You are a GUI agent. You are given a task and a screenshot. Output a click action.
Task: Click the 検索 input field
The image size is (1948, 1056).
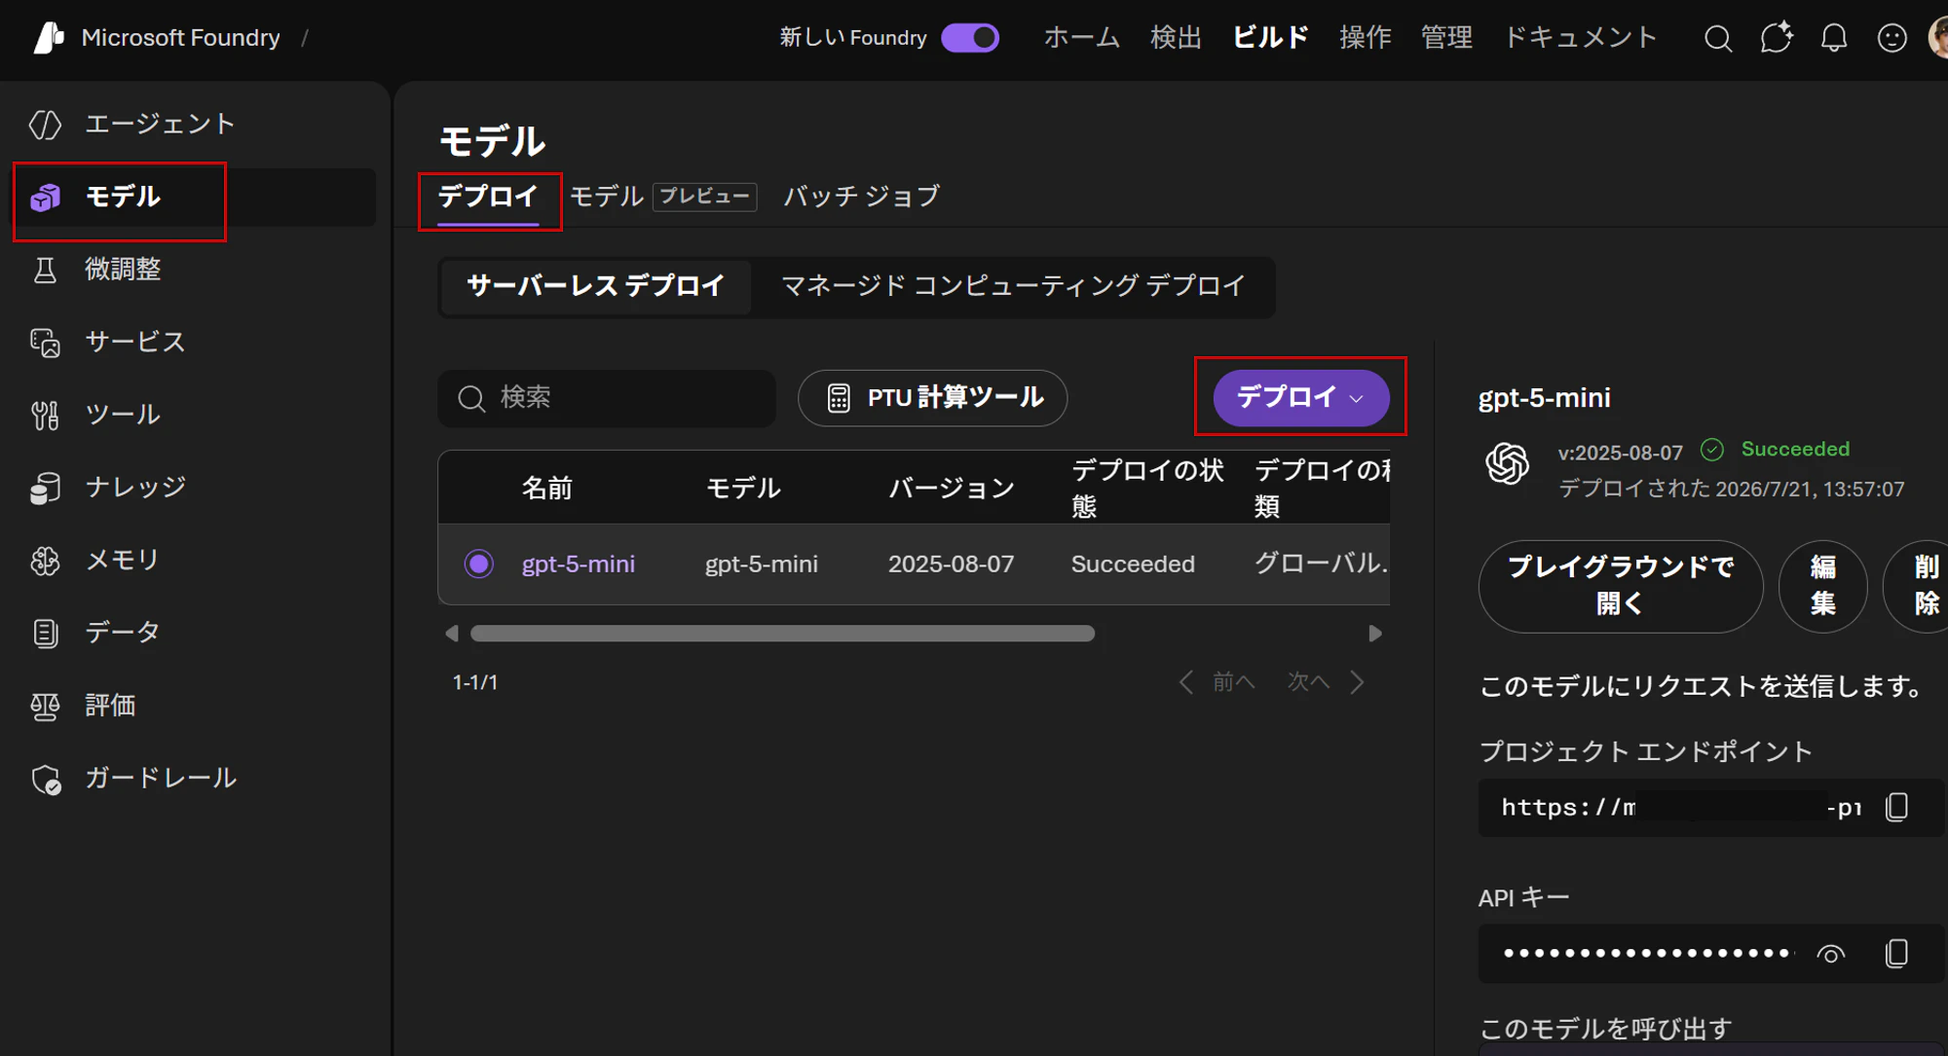tap(607, 398)
